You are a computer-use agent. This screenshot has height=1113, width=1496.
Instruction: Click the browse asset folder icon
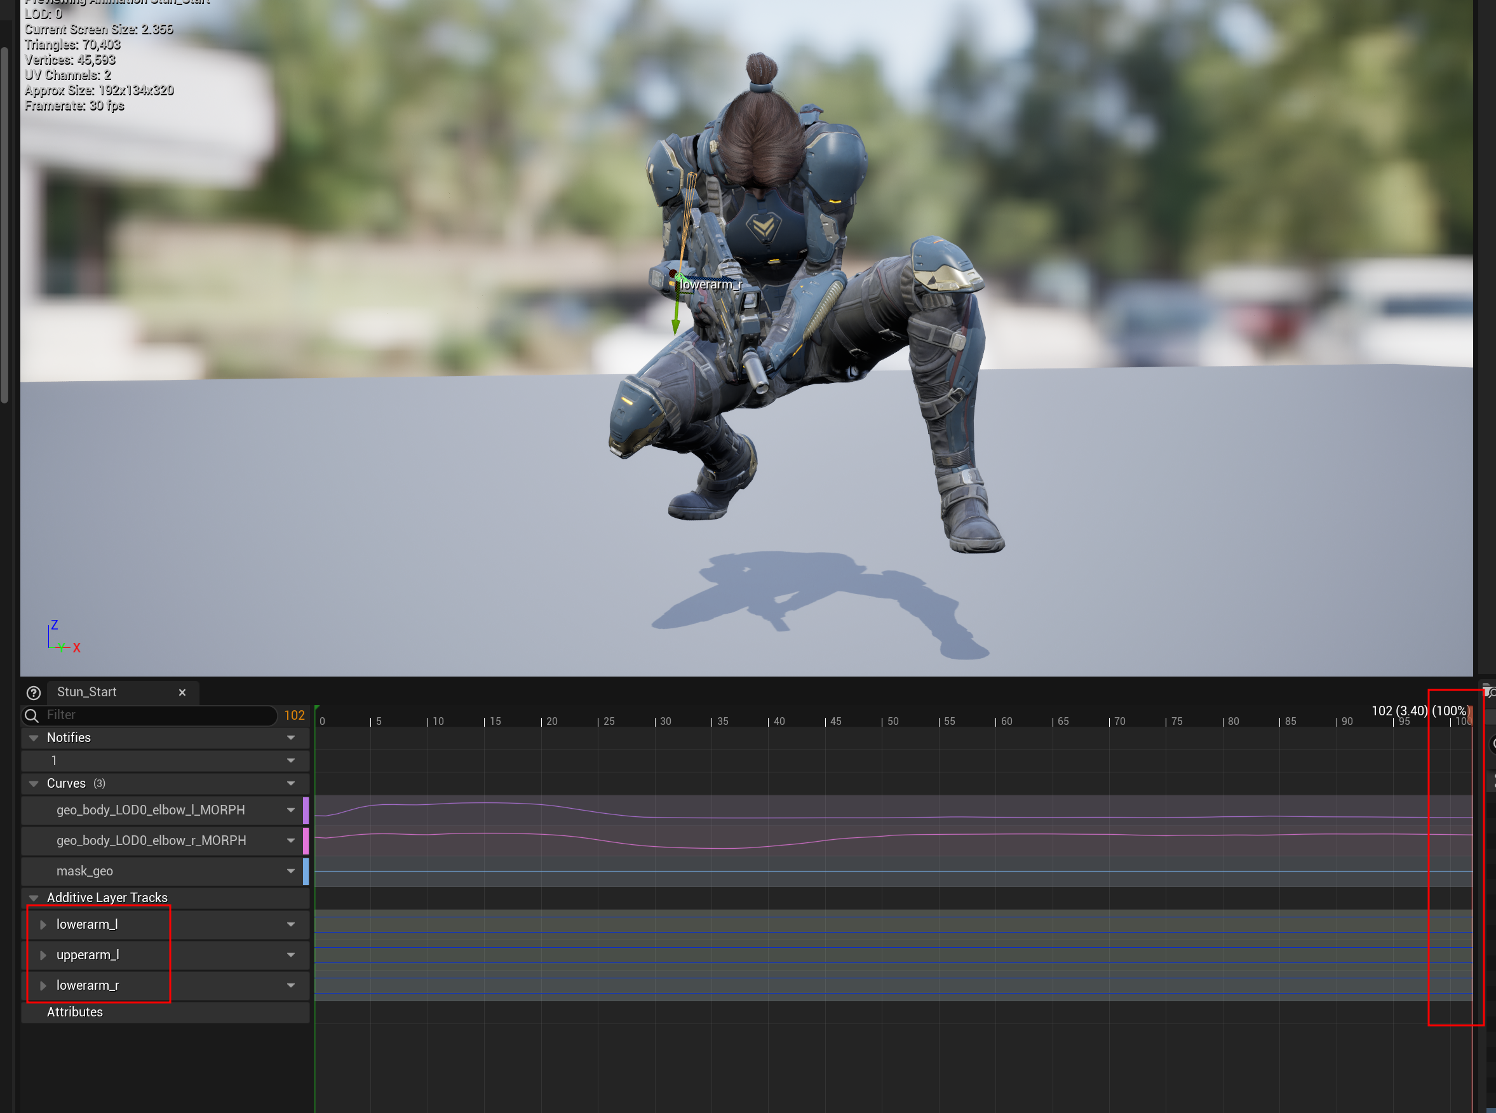pyautogui.click(x=1489, y=692)
